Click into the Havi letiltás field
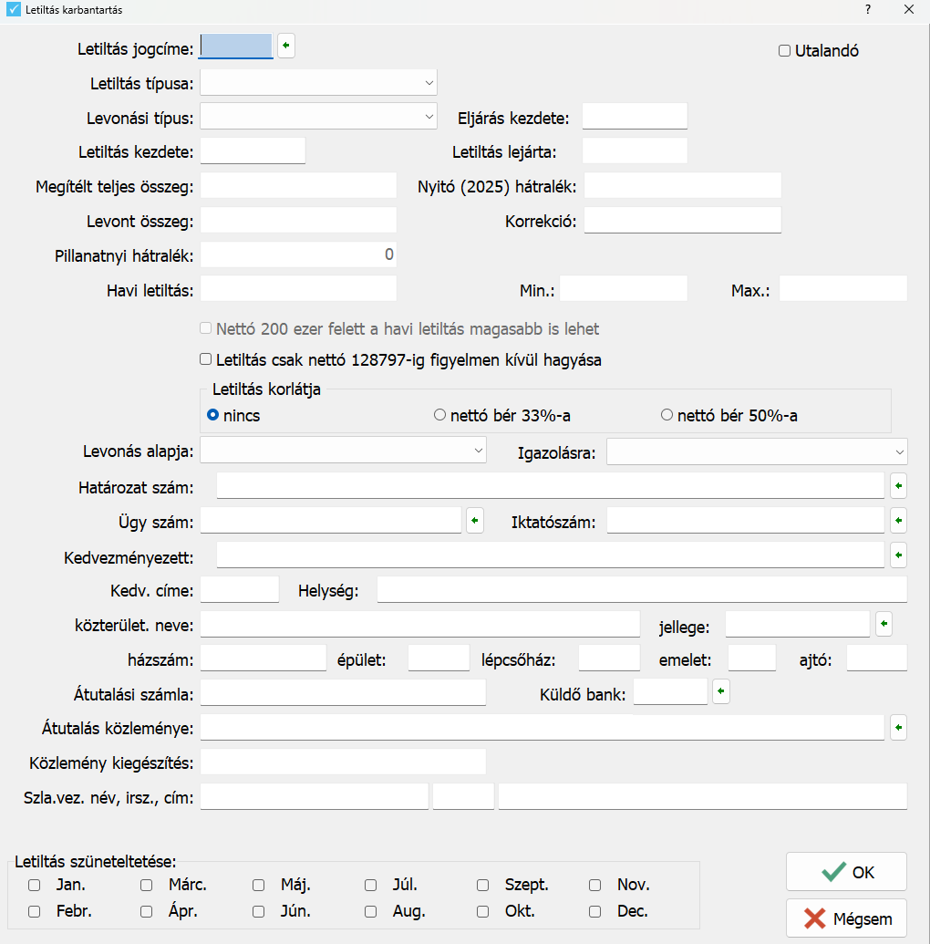The image size is (930, 944). (298, 289)
